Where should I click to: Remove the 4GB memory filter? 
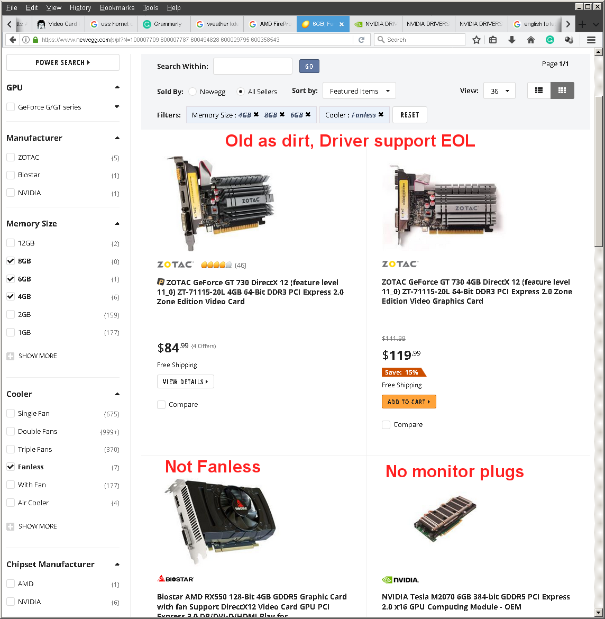pyautogui.click(x=256, y=114)
